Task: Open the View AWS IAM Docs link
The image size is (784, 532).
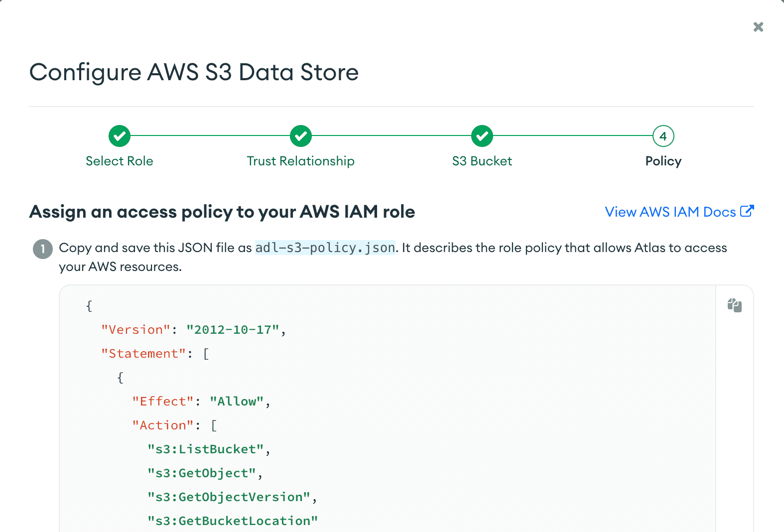Action: pyautogui.click(x=670, y=212)
